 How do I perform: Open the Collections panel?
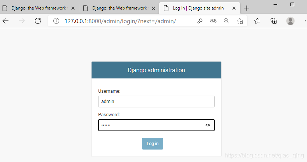(x=274, y=21)
